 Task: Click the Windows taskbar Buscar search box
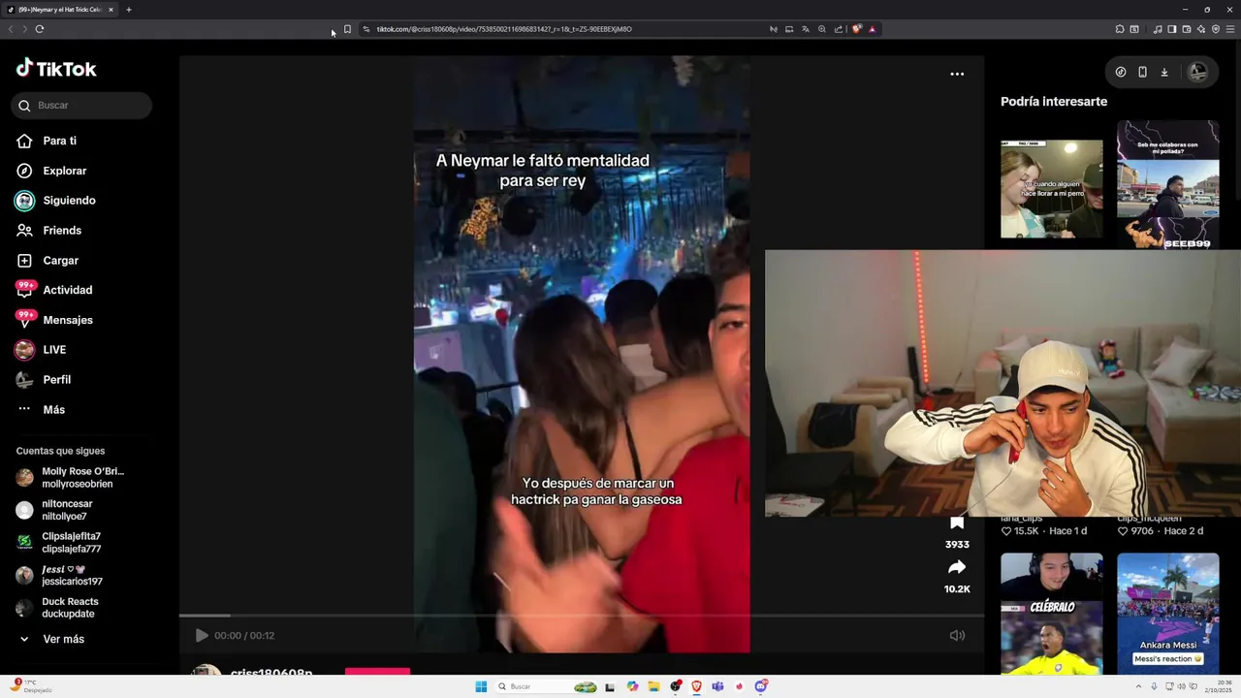click(x=546, y=686)
